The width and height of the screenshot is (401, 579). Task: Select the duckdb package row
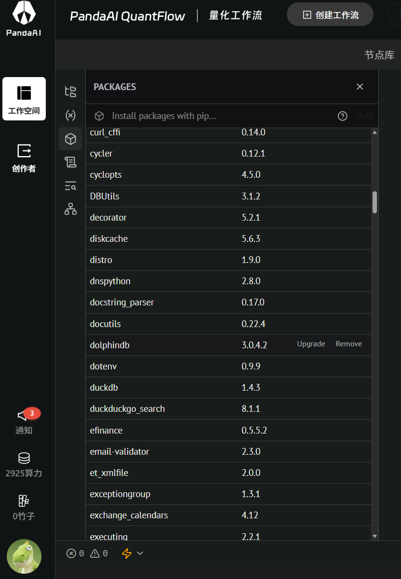pos(228,387)
